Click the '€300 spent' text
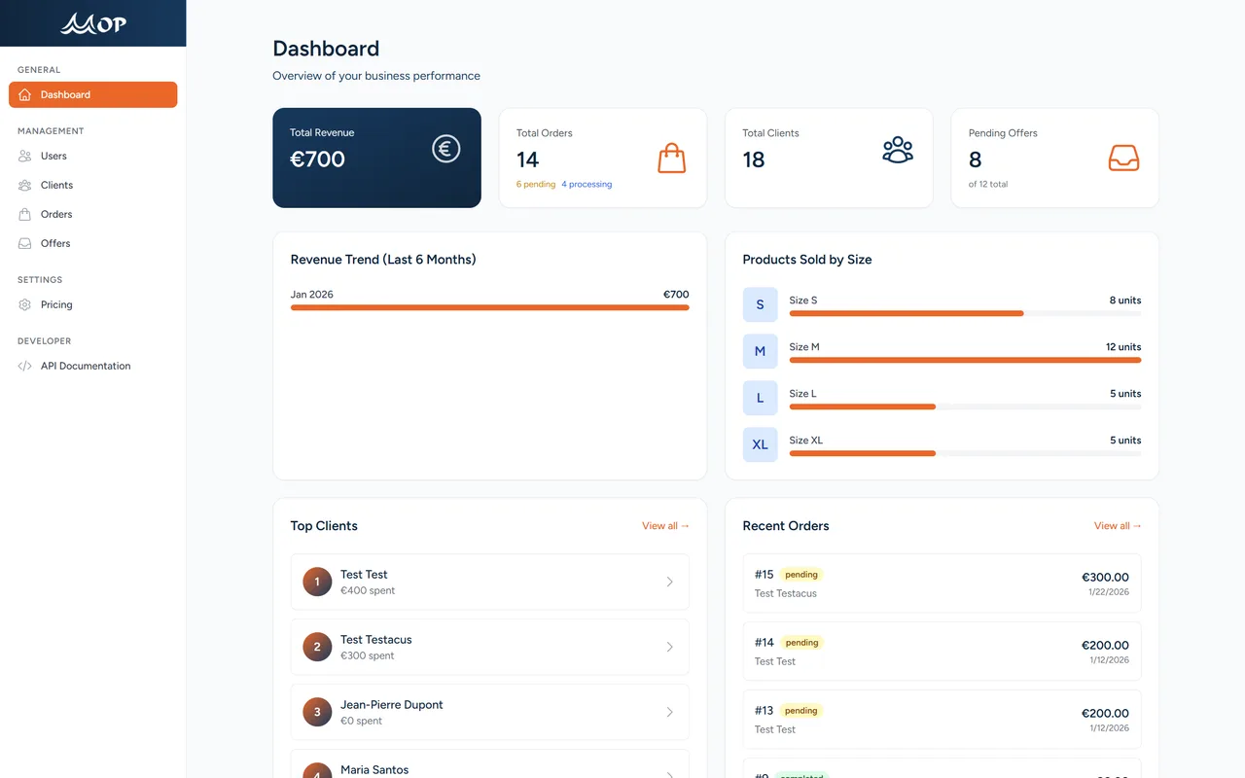This screenshot has width=1245, height=778. 368,655
